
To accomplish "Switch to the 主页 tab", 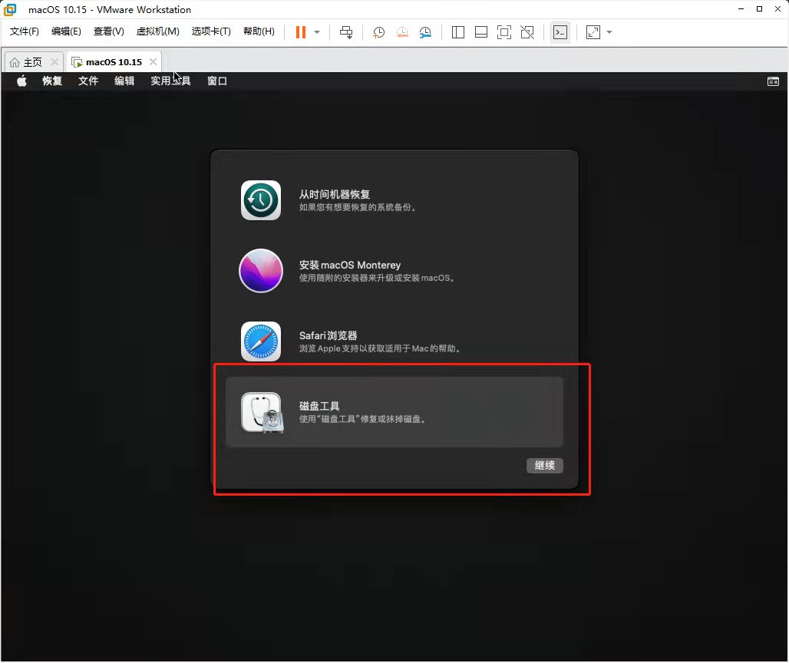I will point(32,61).
